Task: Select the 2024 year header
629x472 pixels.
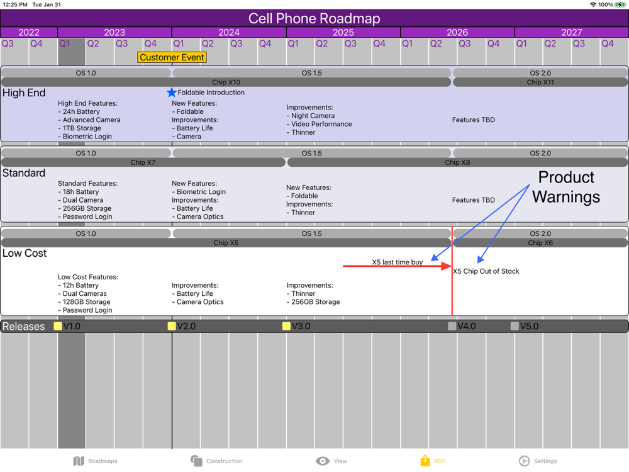Action: 229,32
